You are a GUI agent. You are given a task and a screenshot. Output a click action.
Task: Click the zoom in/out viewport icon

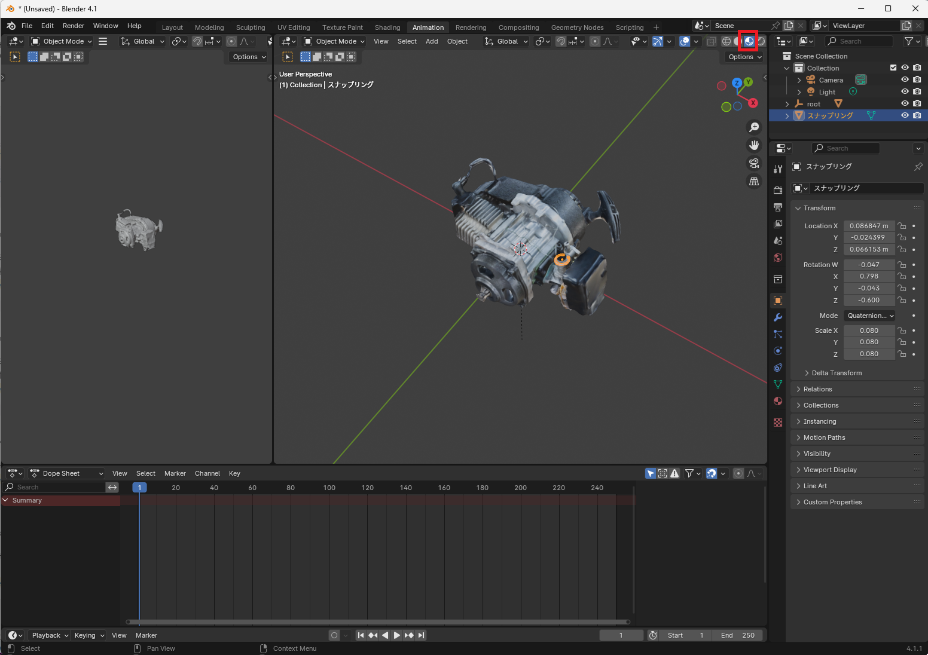pos(754,127)
